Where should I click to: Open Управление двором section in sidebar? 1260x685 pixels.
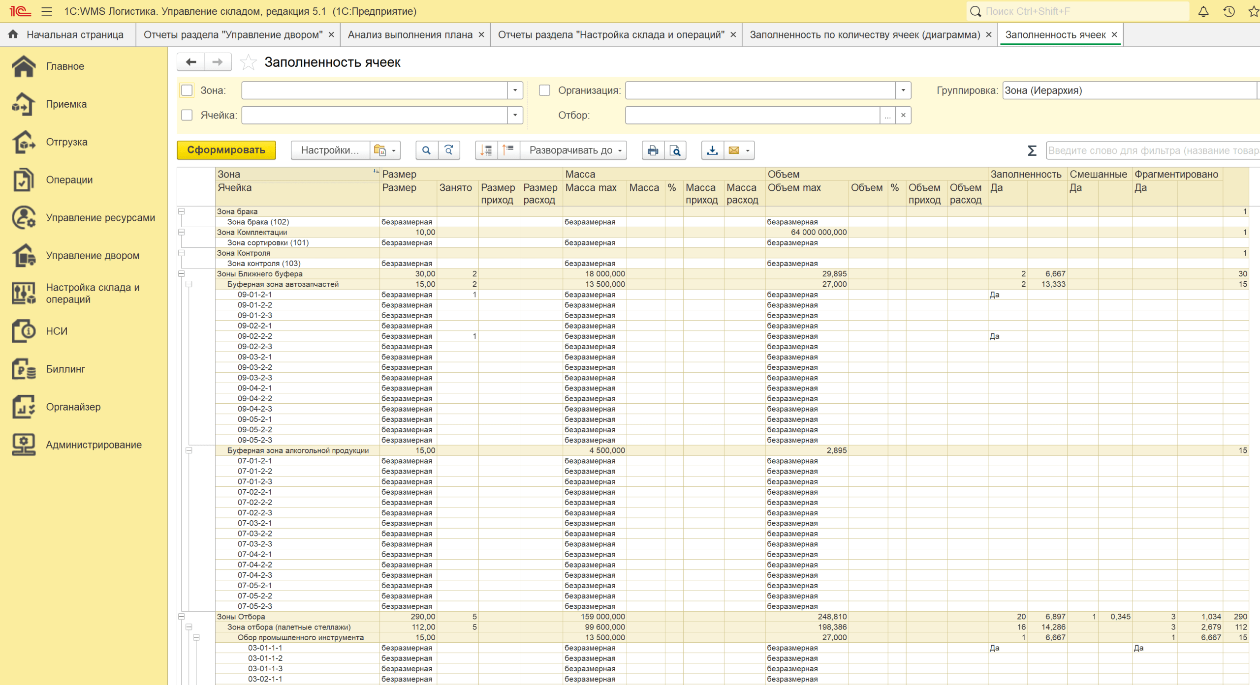click(93, 256)
